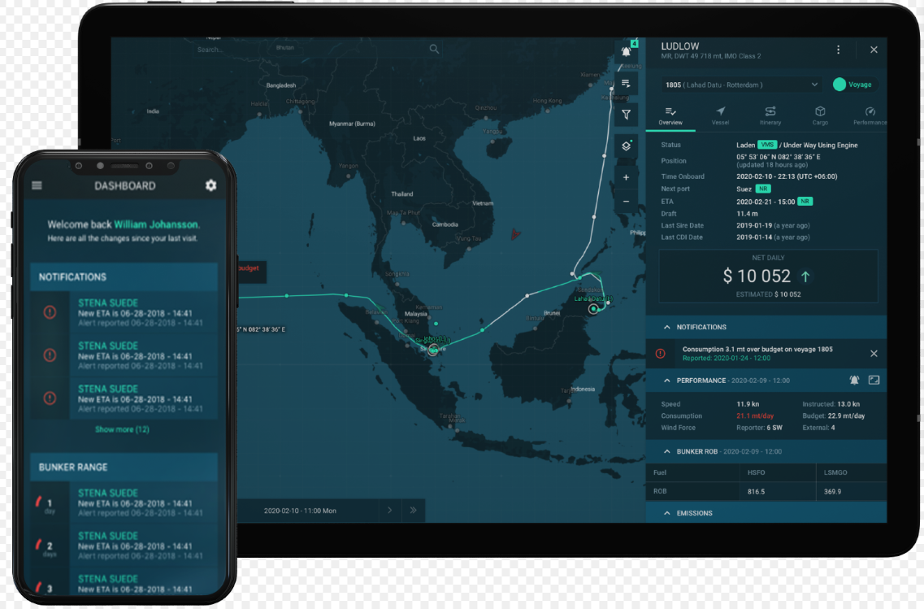The height and width of the screenshot is (609, 924).
Task: Zoom in the map with plus button
Action: (626, 177)
